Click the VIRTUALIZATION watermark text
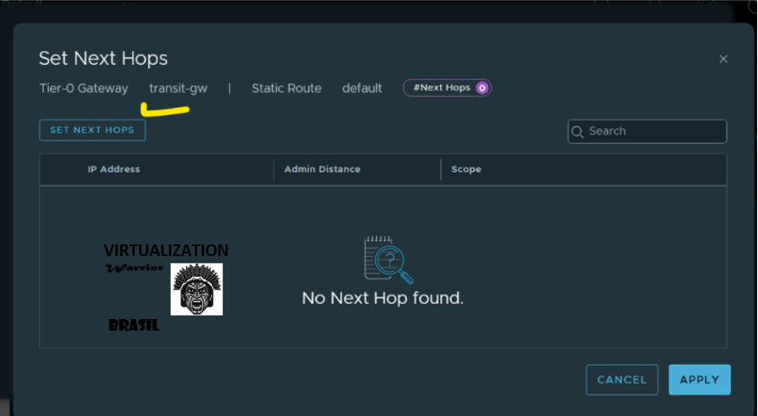 coord(165,250)
